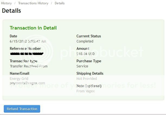The image size is (166, 115).
Task: Click the Note (optional) label
Action: [89, 86]
